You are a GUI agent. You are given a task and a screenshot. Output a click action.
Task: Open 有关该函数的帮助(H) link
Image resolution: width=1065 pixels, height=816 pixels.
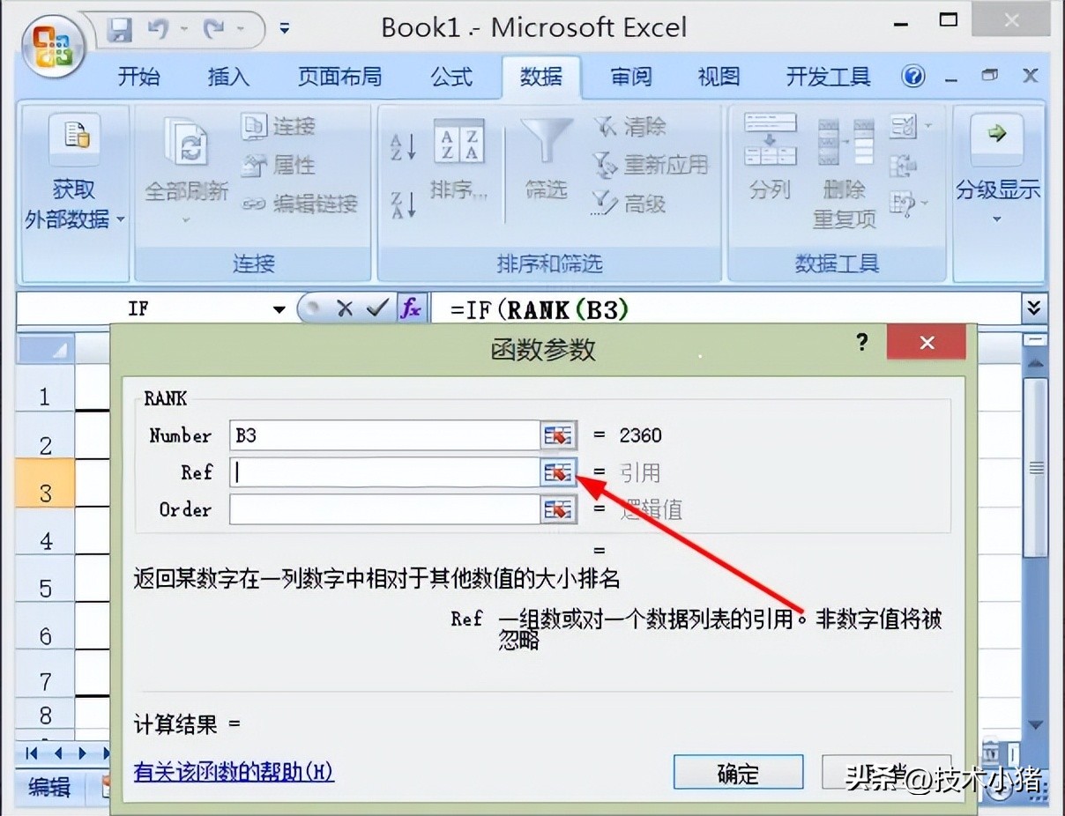(234, 772)
